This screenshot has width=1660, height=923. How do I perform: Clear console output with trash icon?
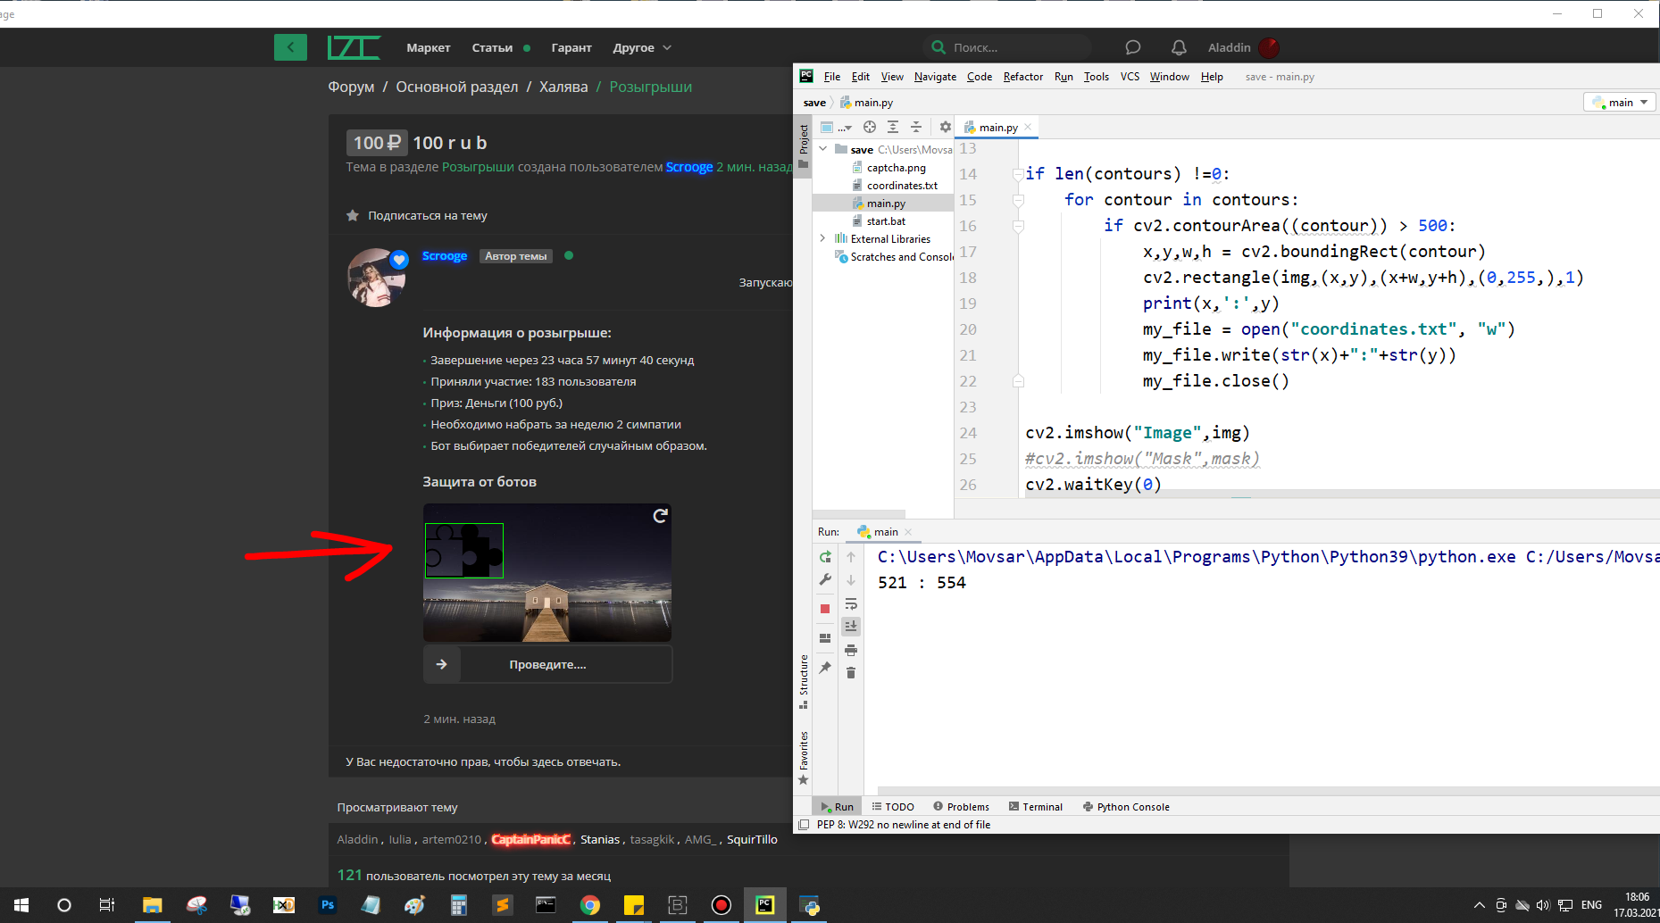coord(851,673)
